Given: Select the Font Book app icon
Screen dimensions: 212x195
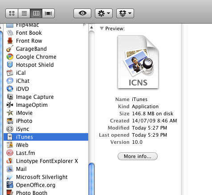Looking at the screenshot, I should tap(10, 33).
